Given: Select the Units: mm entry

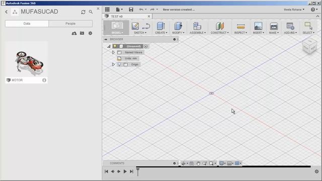Looking at the screenshot, I should coord(131,58).
